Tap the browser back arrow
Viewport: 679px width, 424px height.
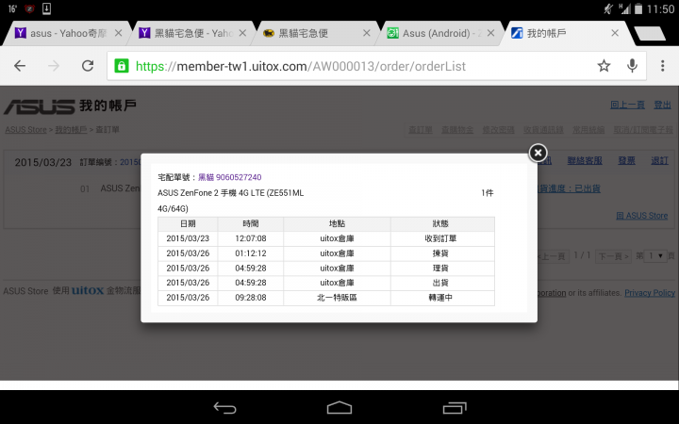[x=20, y=66]
